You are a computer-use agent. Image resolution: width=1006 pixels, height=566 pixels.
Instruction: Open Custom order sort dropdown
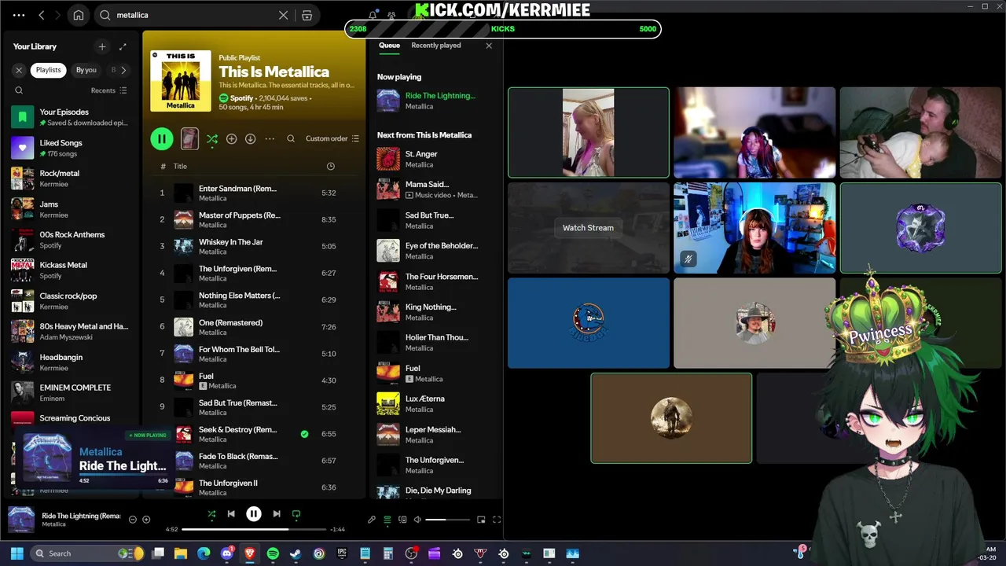(332, 138)
